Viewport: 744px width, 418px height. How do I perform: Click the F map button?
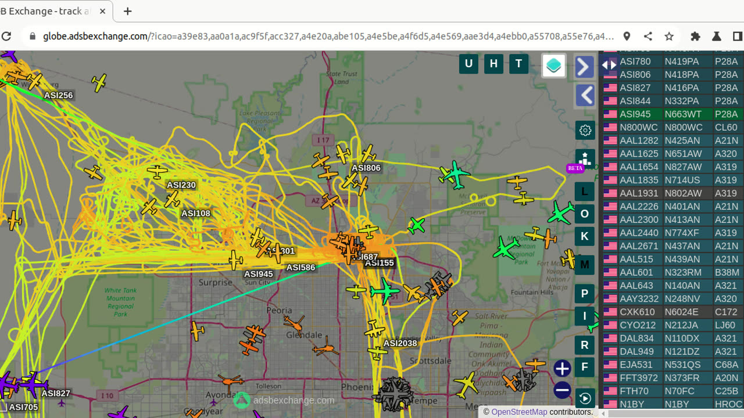(585, 367)
